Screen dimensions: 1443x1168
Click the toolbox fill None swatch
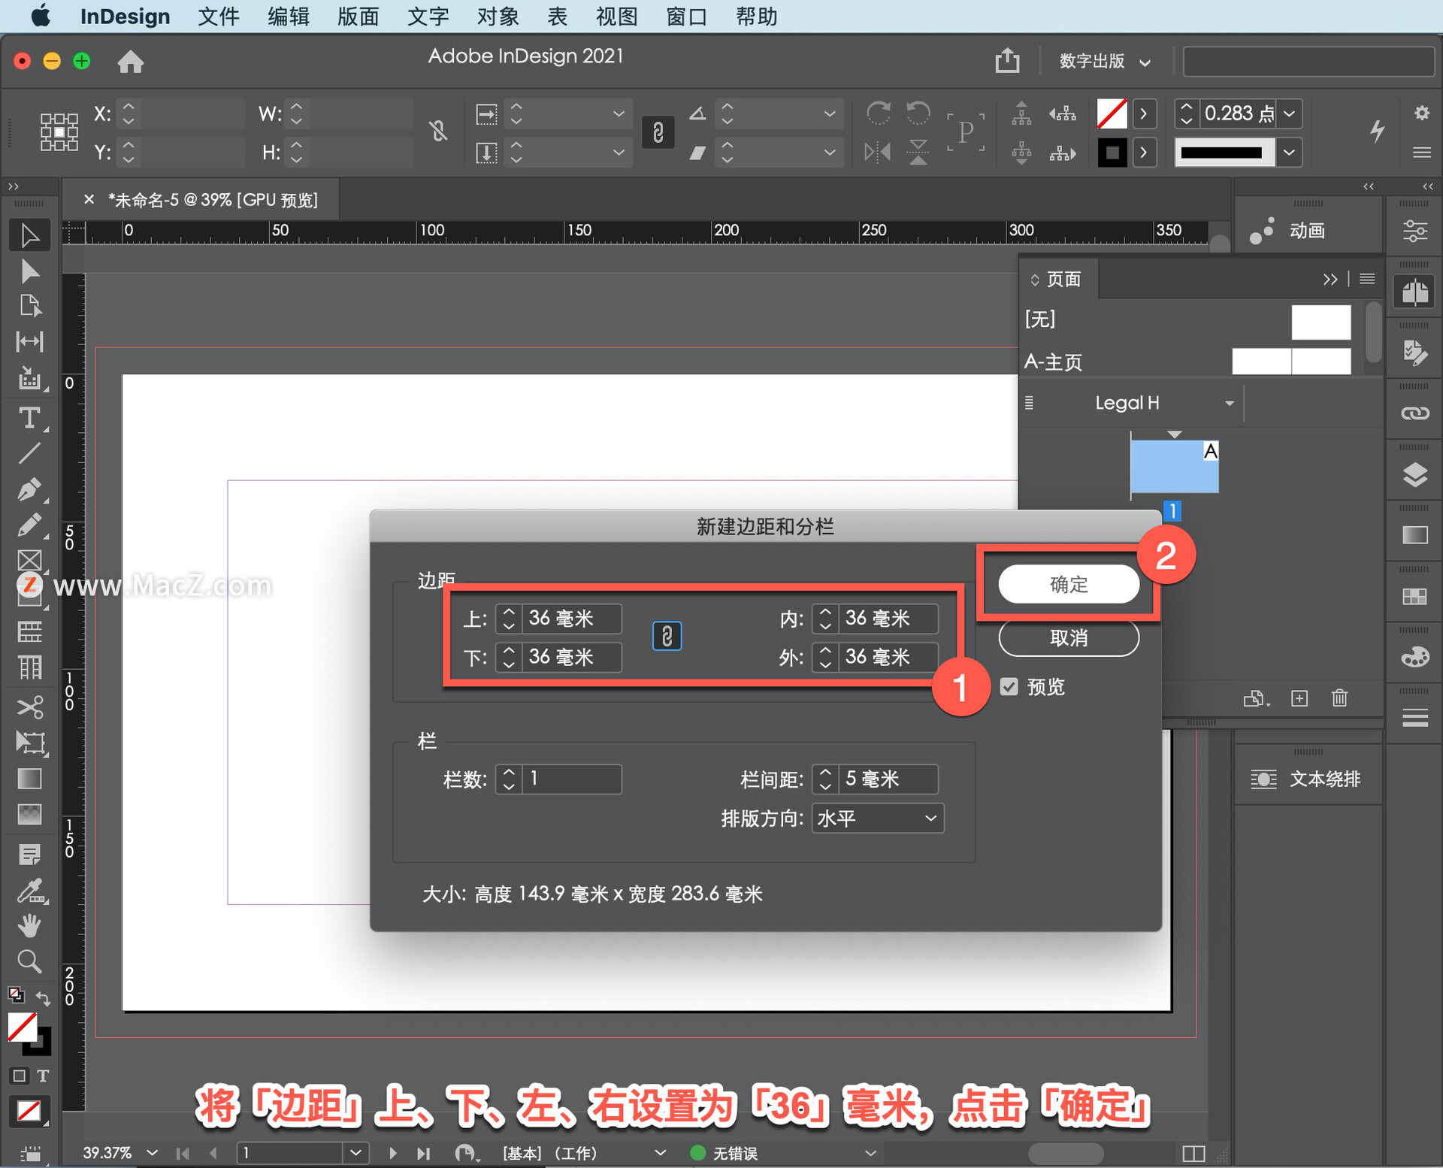tap(22, 1027)
